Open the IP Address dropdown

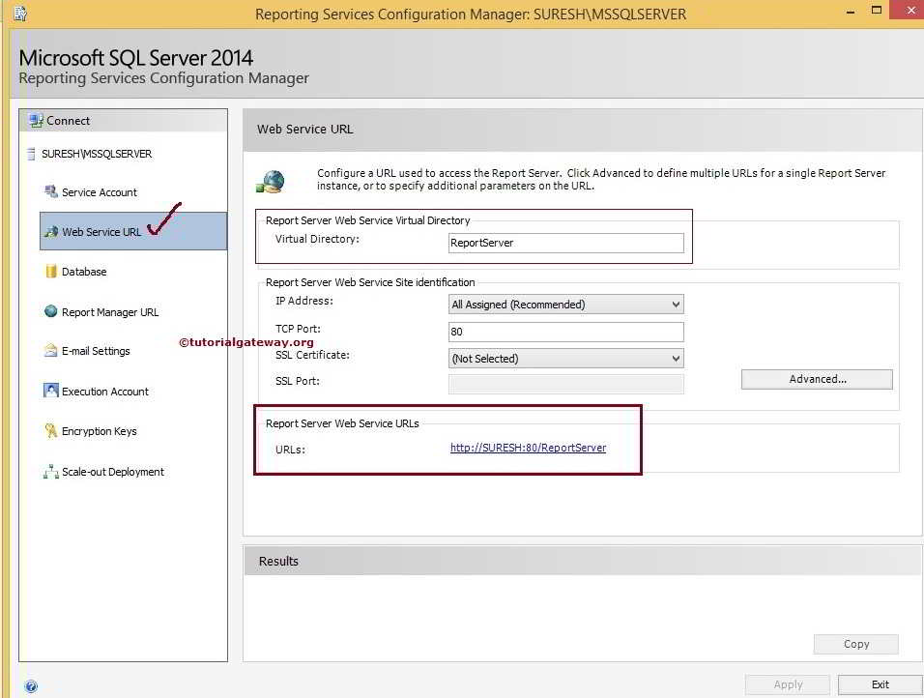tap(565, 304)
